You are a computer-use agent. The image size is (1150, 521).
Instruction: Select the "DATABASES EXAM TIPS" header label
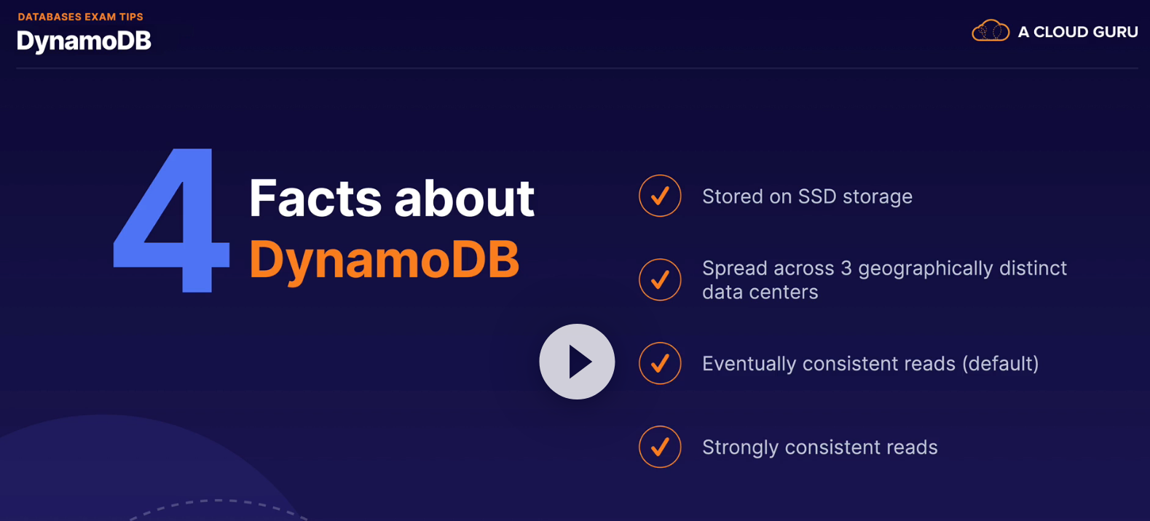click(x=80, y=17)
